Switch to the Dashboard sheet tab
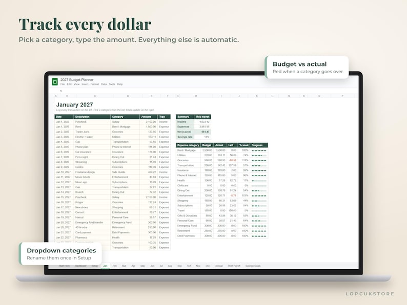This screenshot has height=305, width=407. [x=80, y=266]
